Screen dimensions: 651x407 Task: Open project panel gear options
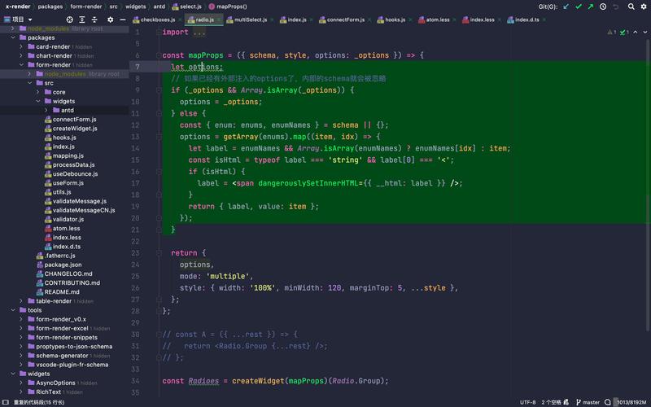point(110,20)
